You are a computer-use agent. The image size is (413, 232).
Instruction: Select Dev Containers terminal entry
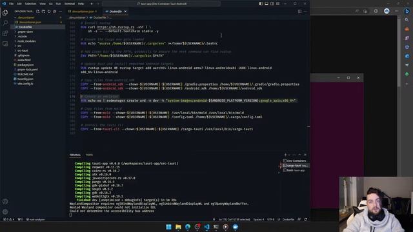(294, 160)
